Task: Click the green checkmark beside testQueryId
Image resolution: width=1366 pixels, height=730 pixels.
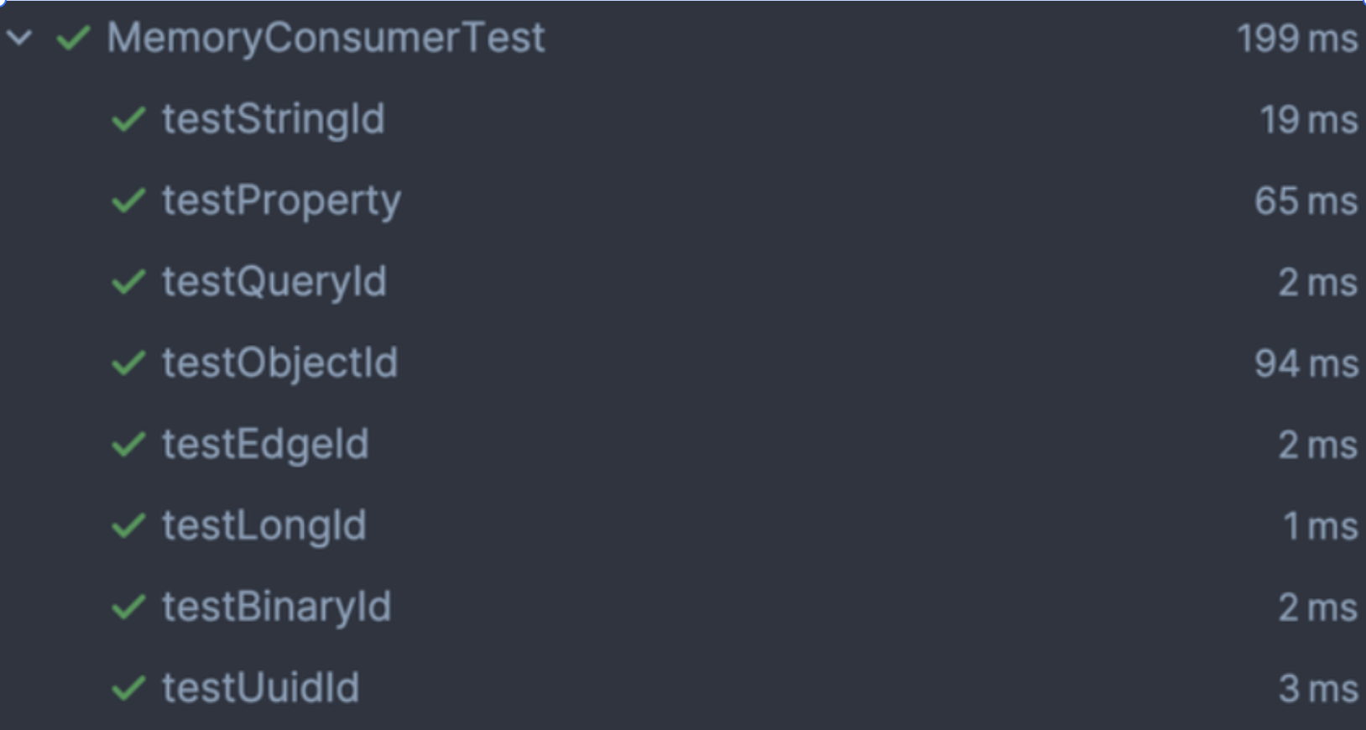Action: [x=128, y=282]
